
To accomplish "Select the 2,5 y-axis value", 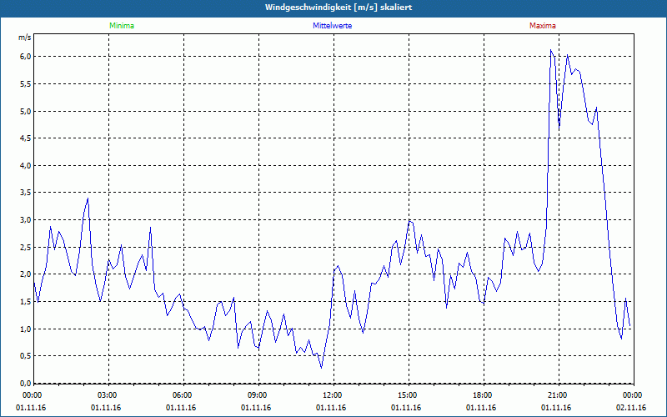I will click(25, 247).
